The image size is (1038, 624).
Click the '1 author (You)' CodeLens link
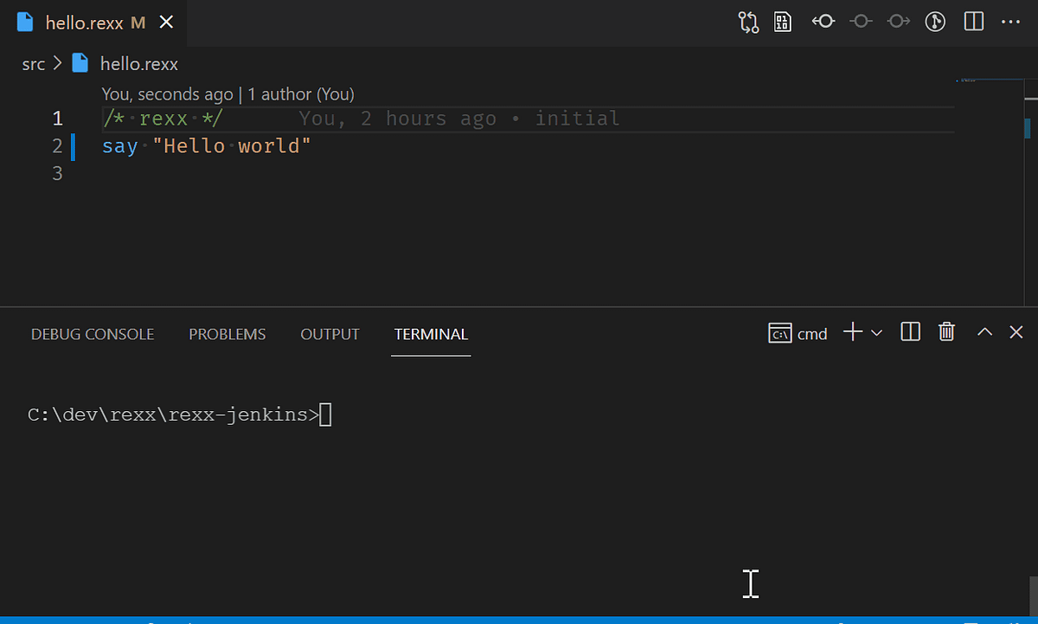coord(299,93)
